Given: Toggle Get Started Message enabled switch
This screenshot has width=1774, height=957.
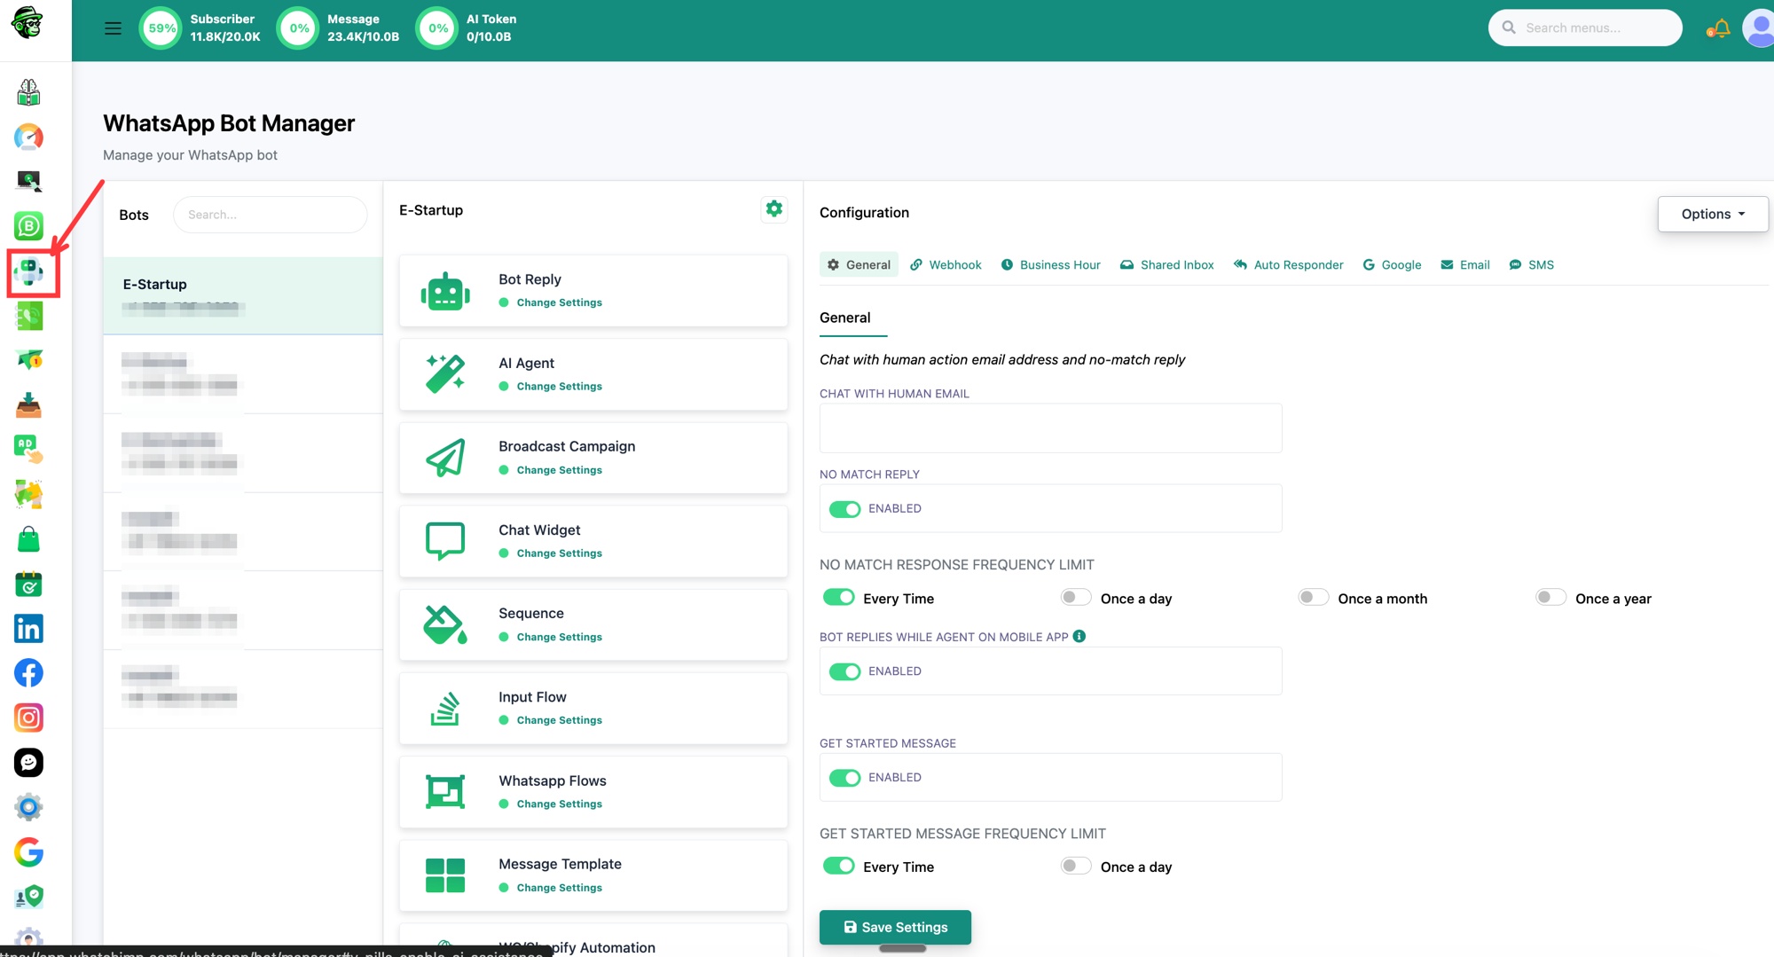Looking at the screenshot, I should point(844,778).
